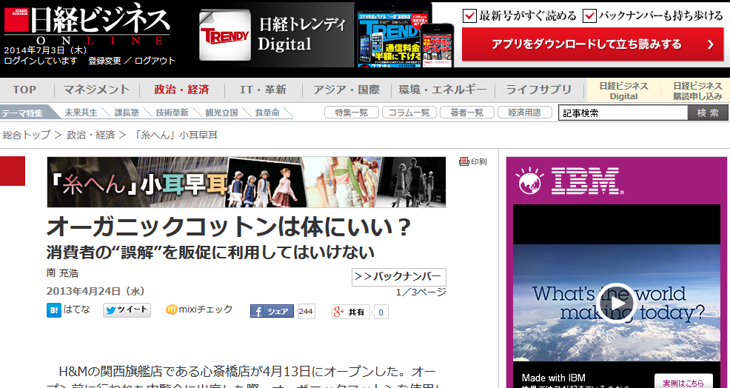Open the IT・革新 navigation tab
This screenshot has width=730, height=388.
click(x=263, y=90)
